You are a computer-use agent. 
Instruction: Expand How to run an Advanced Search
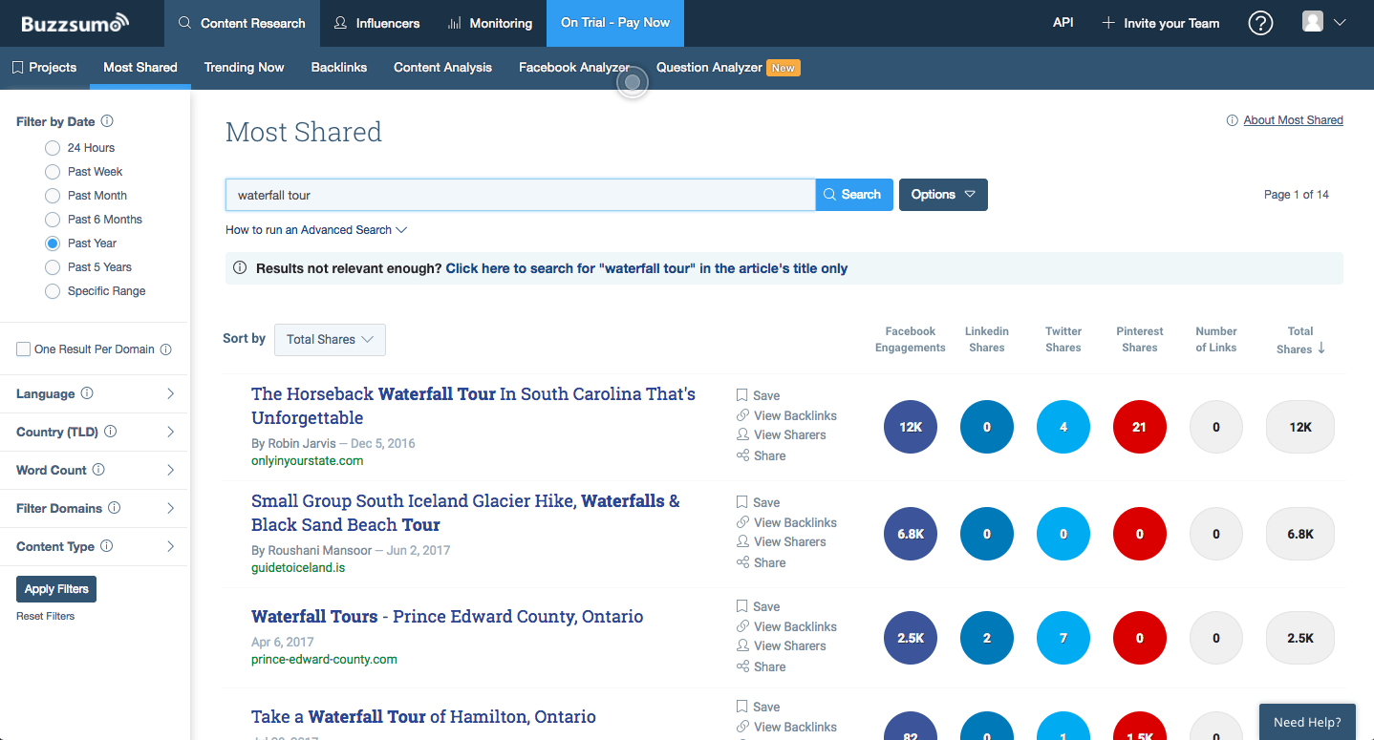click(316, 230)
